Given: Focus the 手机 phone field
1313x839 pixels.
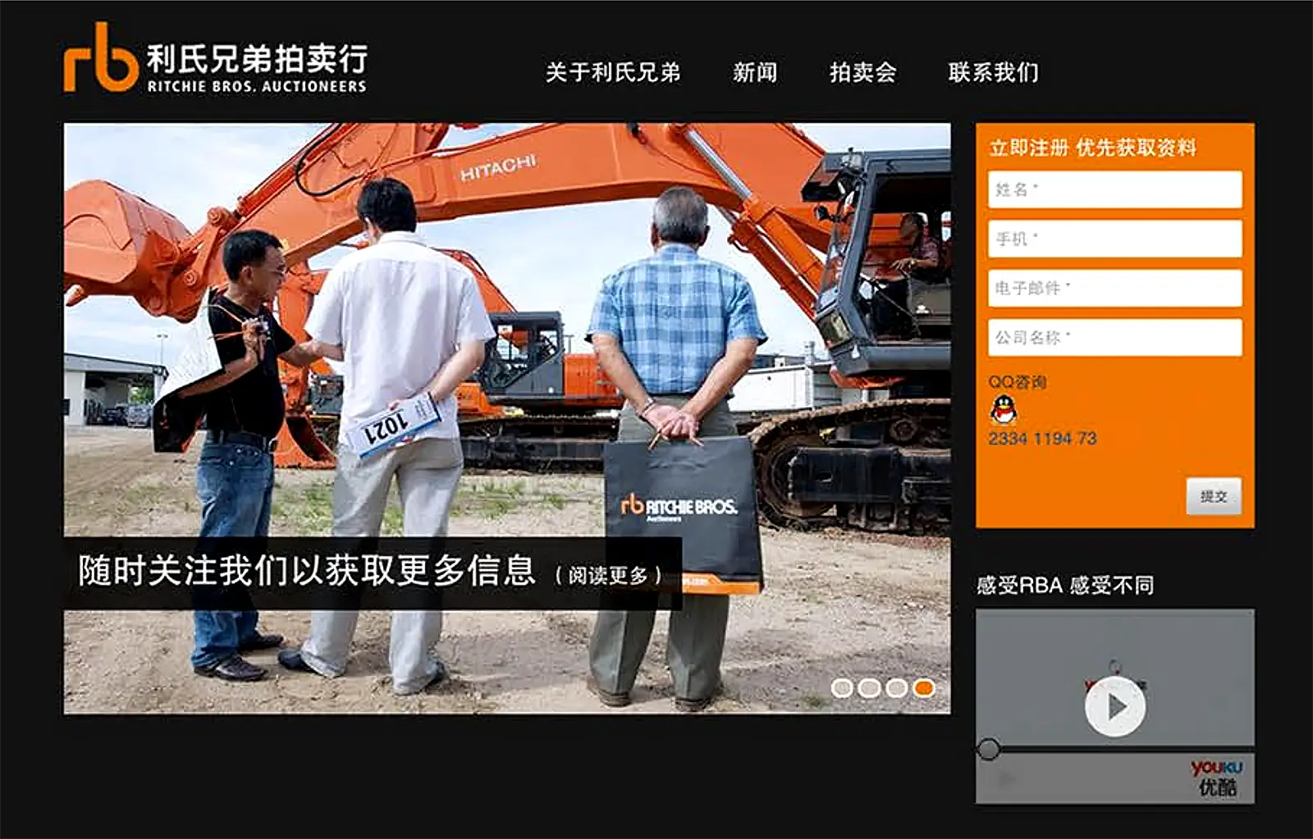Looking at the screenshot, I should click(1114, 239).
